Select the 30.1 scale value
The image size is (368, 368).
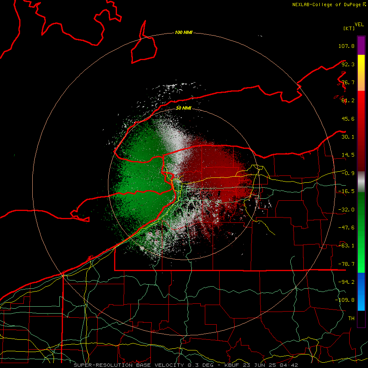point(348,137)
